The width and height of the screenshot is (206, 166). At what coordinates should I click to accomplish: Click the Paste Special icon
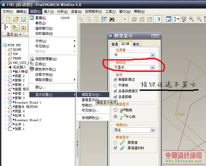[x=96, y=19]
